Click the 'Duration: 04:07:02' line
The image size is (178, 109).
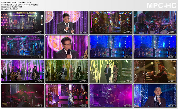9,9
